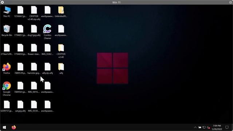Open Win 11 VM window settings gear

click(x=230, y=2)
